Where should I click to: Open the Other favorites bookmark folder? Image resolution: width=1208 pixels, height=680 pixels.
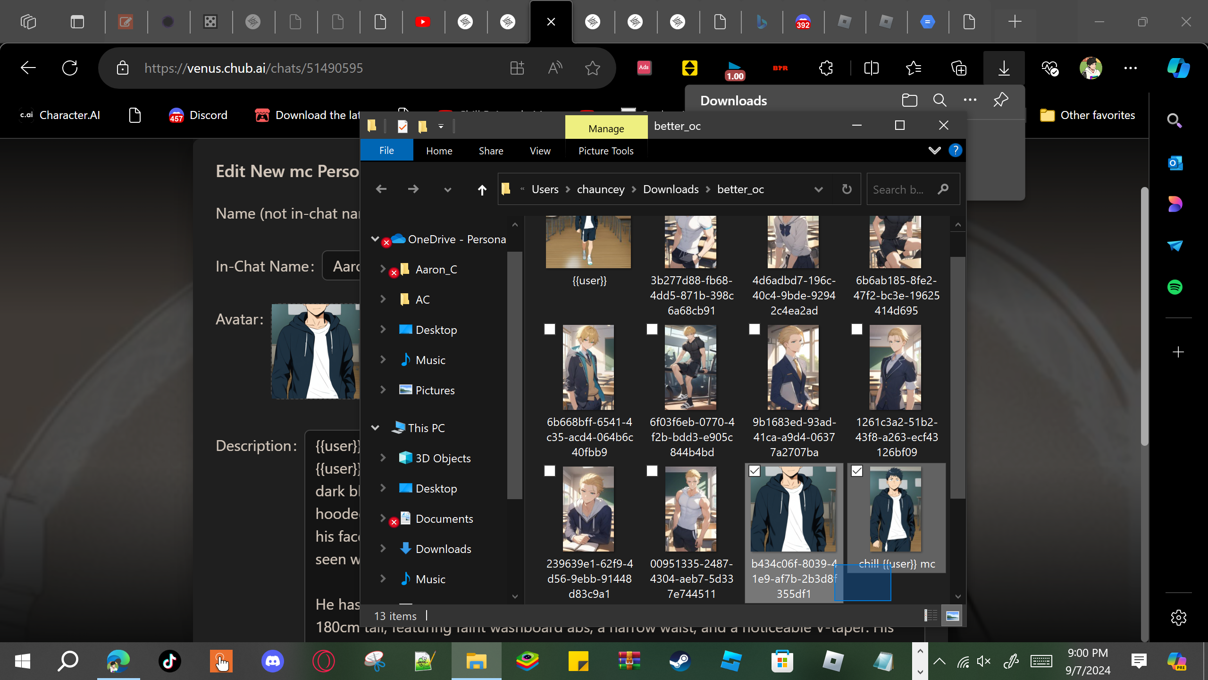[1088, 115]
